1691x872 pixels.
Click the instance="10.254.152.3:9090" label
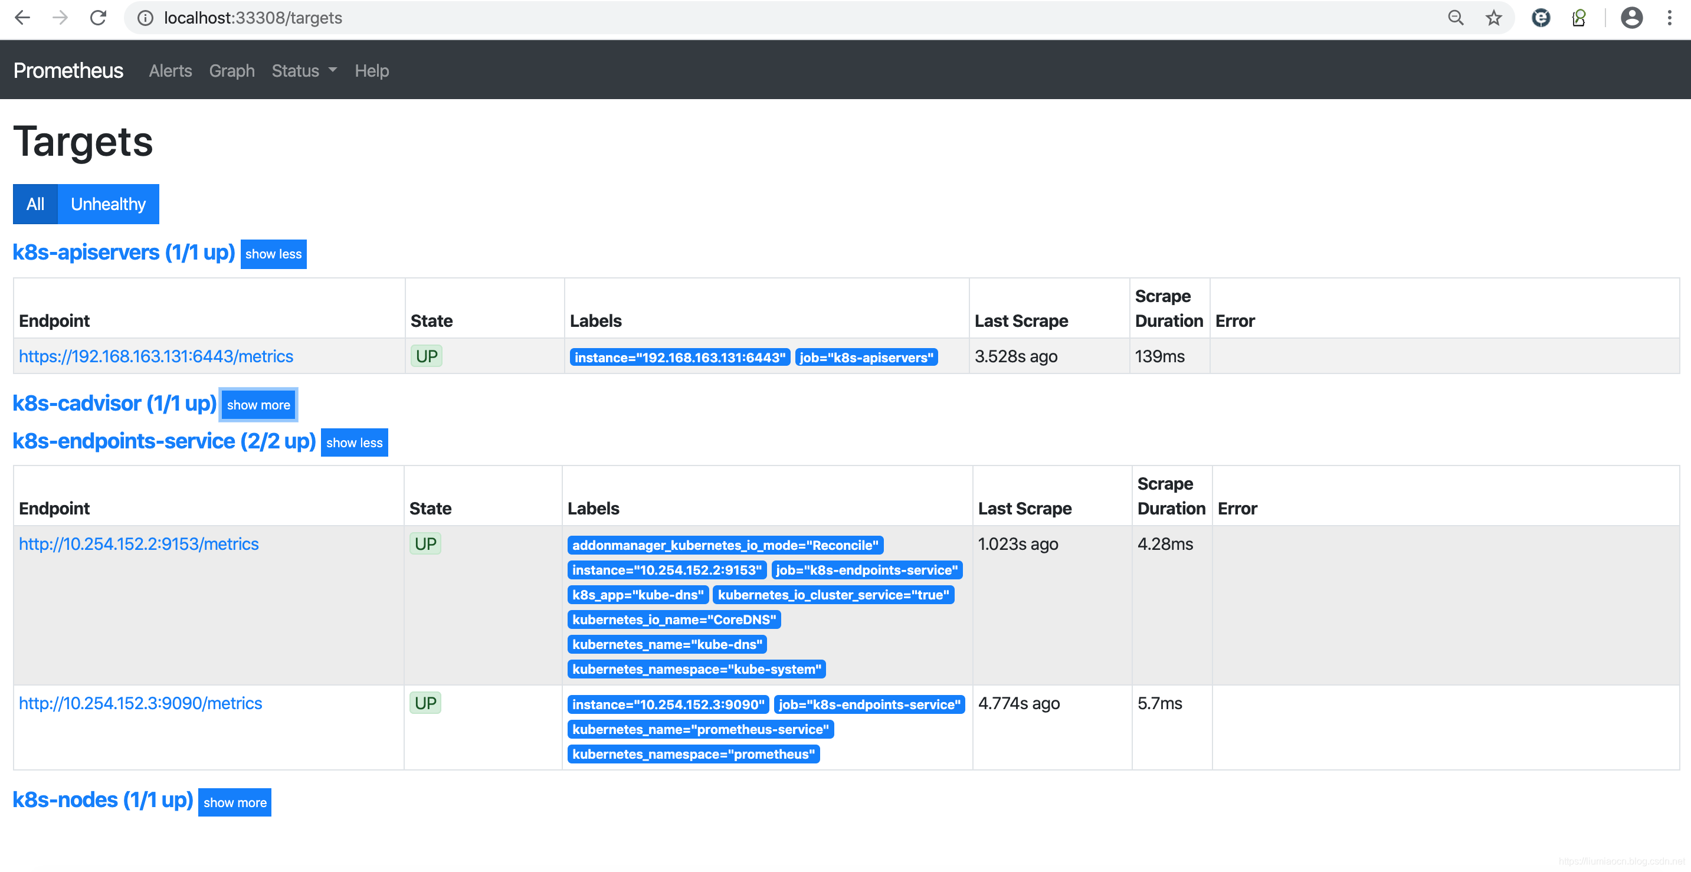[667, 704]
